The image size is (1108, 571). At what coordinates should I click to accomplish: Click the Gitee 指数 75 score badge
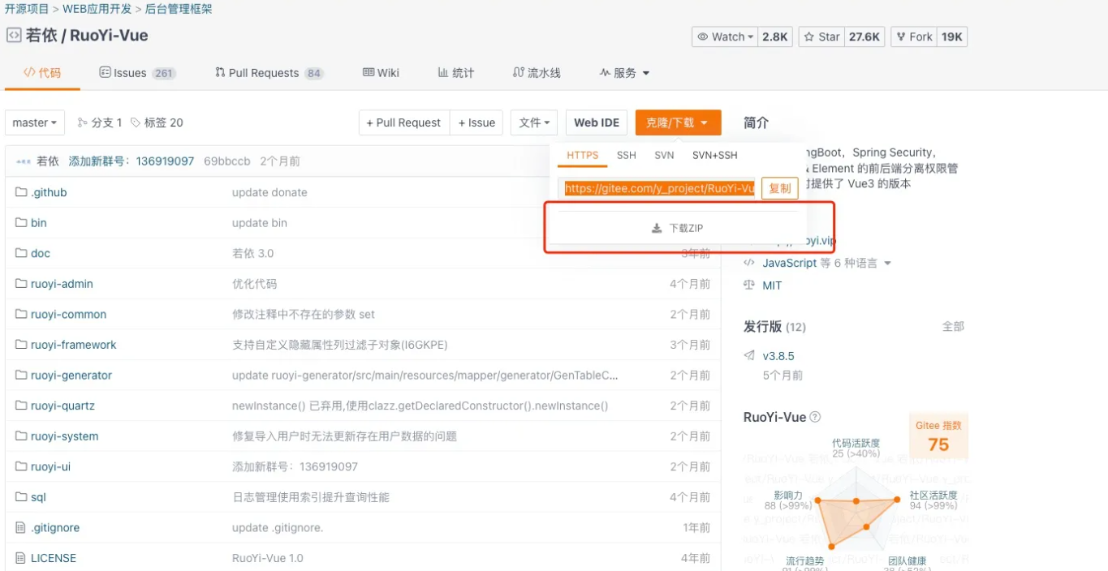[938, 436]
